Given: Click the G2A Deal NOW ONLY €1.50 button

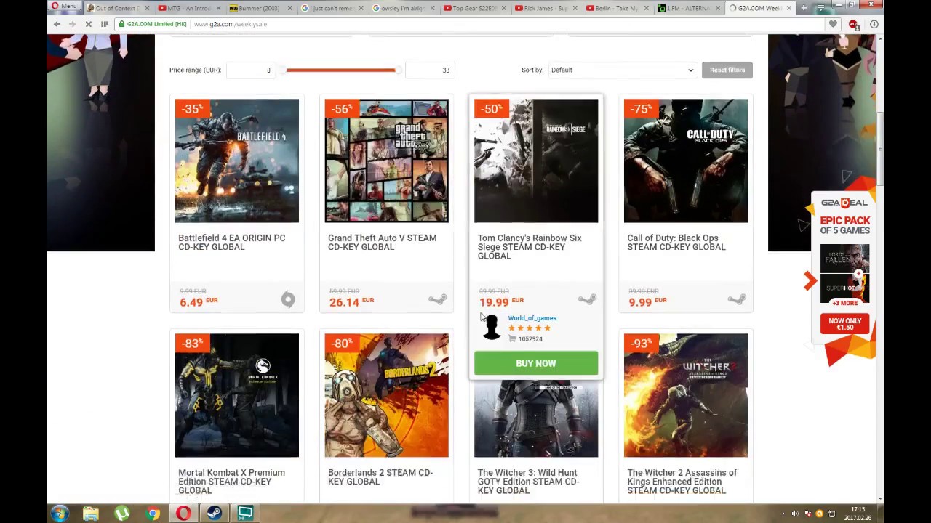Looking at the screenshot, I should 844,324.
